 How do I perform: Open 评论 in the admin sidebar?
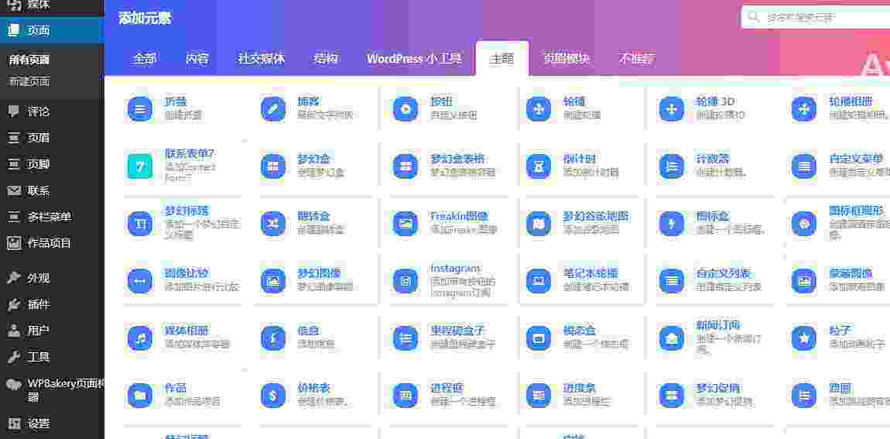(x=52, y=111)
